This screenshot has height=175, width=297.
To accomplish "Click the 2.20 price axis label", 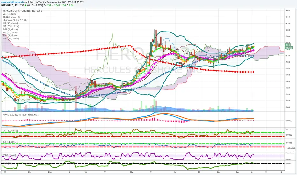I will 288,56.
